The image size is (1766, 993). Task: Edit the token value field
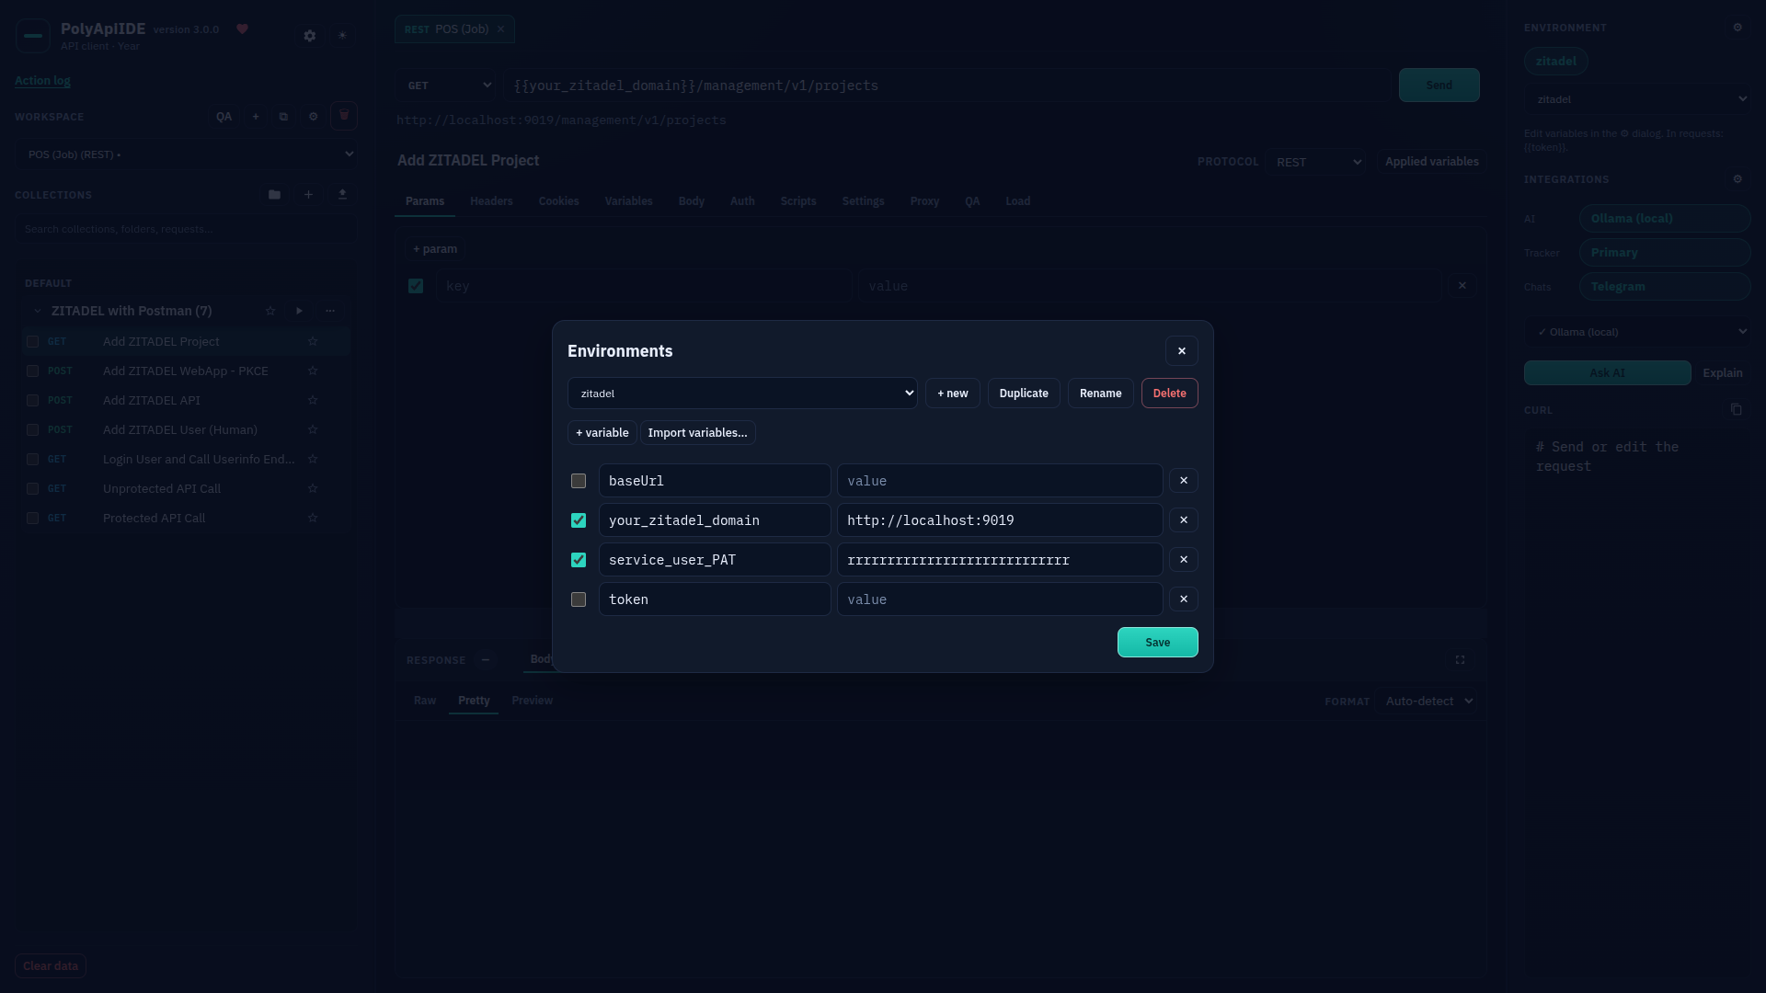tap(1000, 599)
